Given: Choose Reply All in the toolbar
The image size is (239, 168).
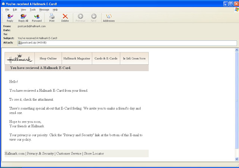Looking at the screenshot, I should coord(23,18).
